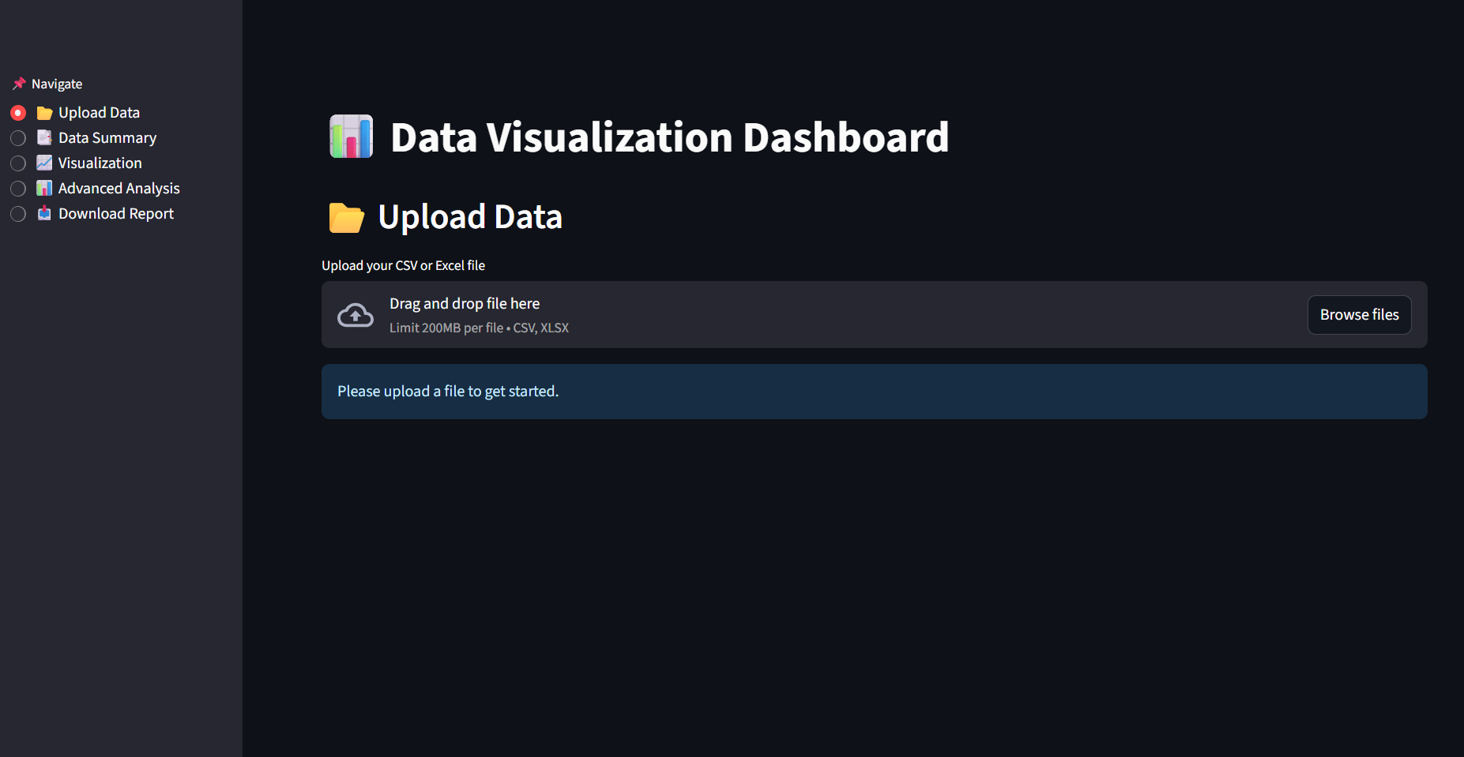Viewport: 1464px width, 757px height.
Task: Click the notepad icon next to Data Summary
Action: [45, 138]
